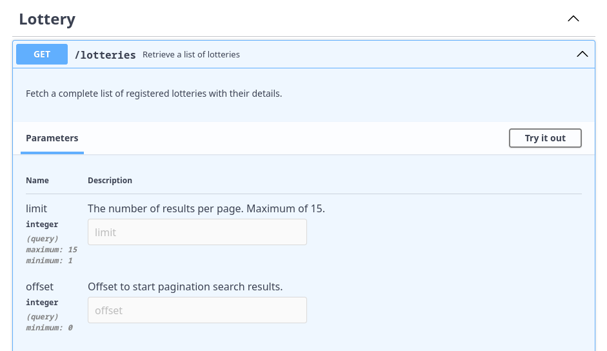
Task: Click the Lottery section heading
Action: [47, 19]
